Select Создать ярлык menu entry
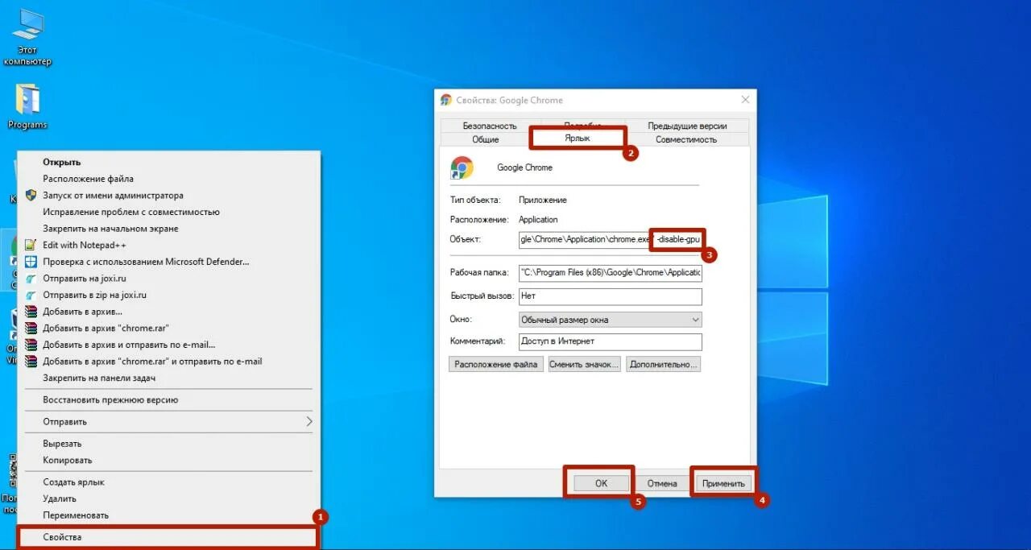 (169, 482)
